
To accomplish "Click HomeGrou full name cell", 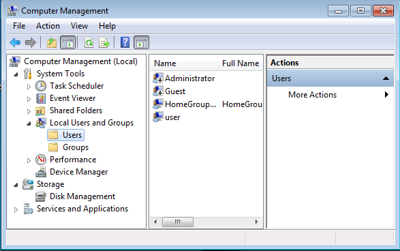I will pos(242,104).
